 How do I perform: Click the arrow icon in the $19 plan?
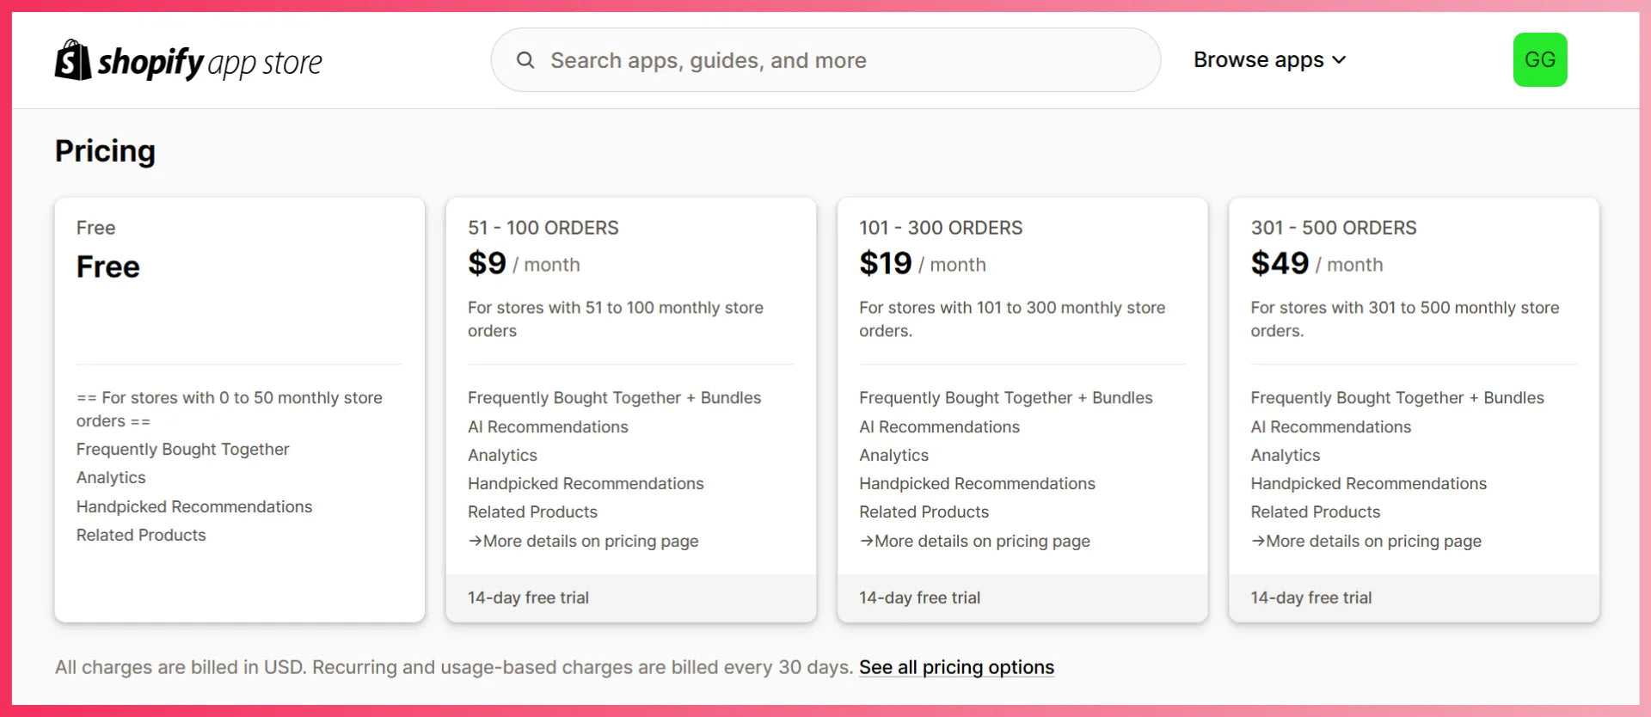tap(866, 541)
